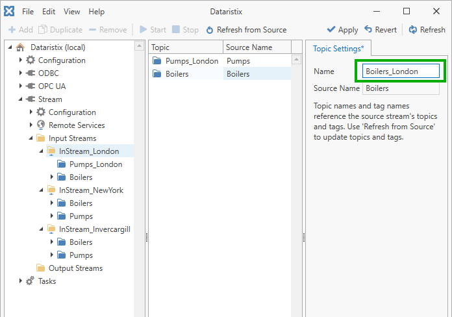
Task: Click the Remove toolbar button
Action: 108,30
